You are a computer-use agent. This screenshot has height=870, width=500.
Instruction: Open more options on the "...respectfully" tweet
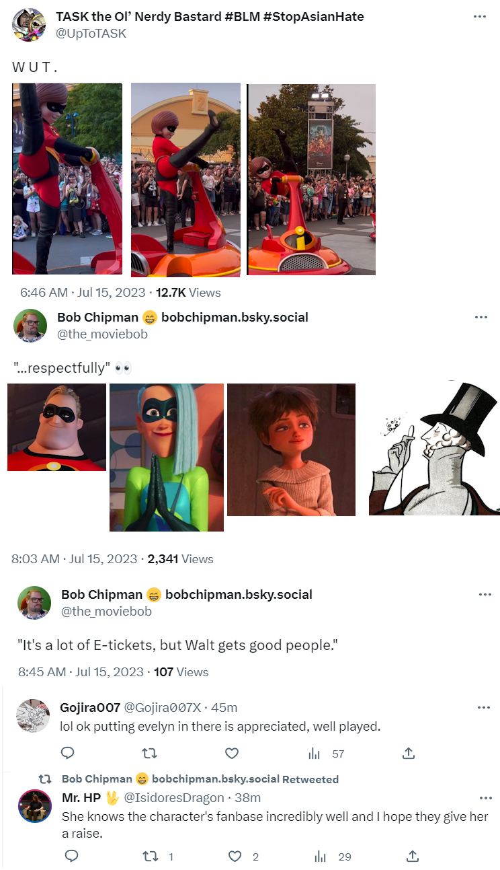pos(481,318)
